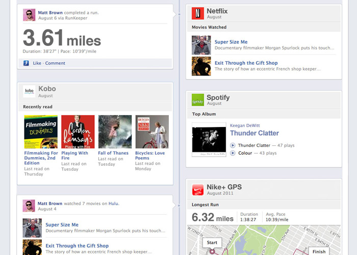Image resolution: width=357 pixels, height=255 pixels.
Task: Click the Netflix logo icon
Action: 198,13
